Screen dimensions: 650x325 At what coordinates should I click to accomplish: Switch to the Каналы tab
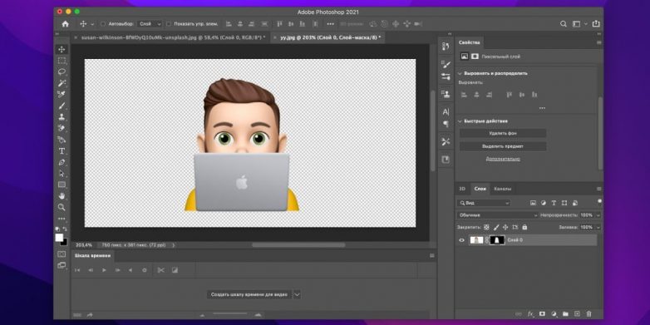click(502, 189)
